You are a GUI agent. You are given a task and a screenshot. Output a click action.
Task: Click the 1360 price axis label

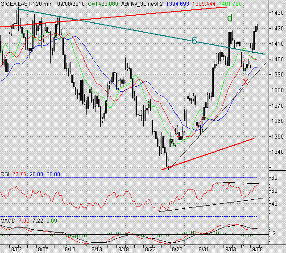tap(277, 121)
